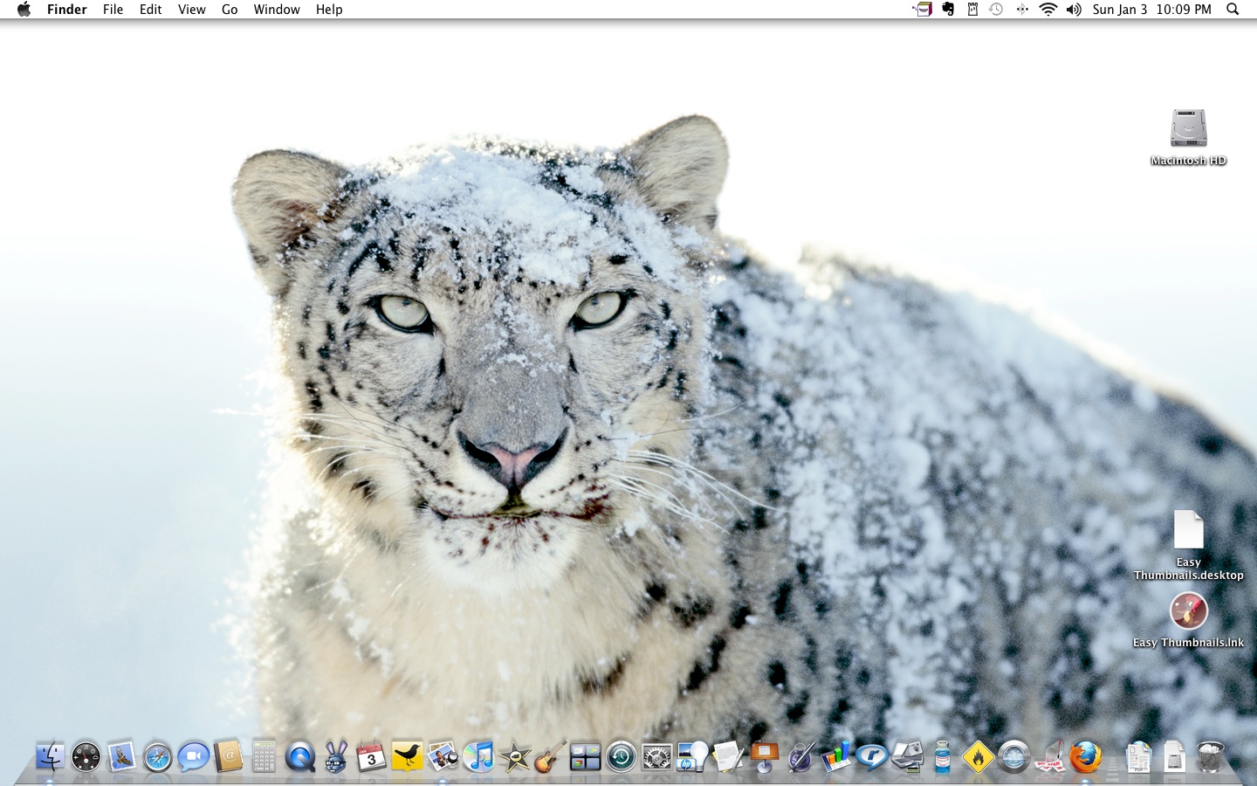Open iCal calendar icon in Dock

click(371, 756)
